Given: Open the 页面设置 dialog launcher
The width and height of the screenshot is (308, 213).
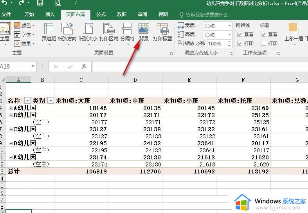Looking at the screenshot, I should (171, 54).
